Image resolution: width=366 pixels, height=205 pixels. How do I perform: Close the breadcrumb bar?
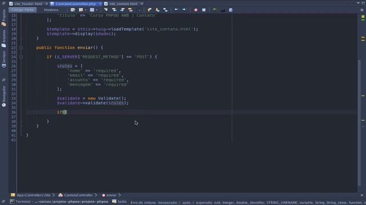(x=362, y=195)
